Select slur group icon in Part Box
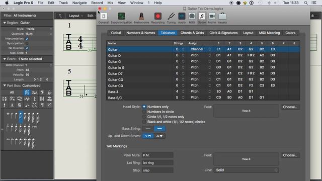 (20, 99)
